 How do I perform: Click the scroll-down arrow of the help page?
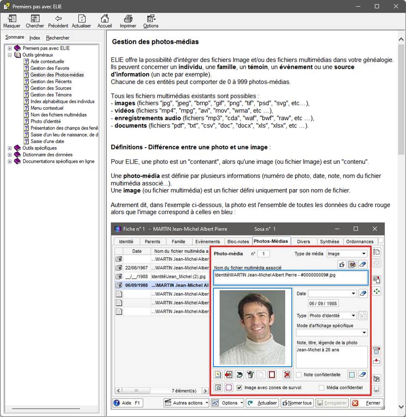pos(401,407)
